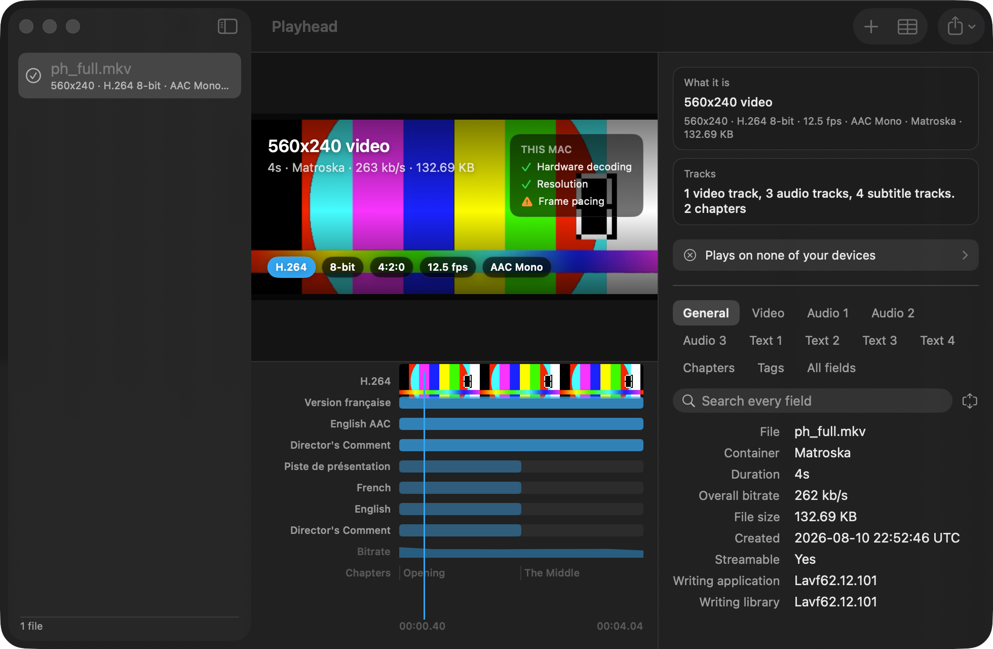This screenshot has height=649, width=993.
Task: Click the expand fields icon beside search
Action: [x=970, y=401]
